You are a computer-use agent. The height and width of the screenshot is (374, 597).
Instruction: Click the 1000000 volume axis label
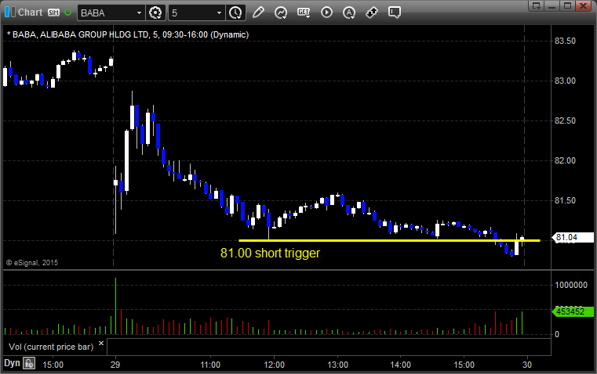pyautogui.click(x=571, y=285)
